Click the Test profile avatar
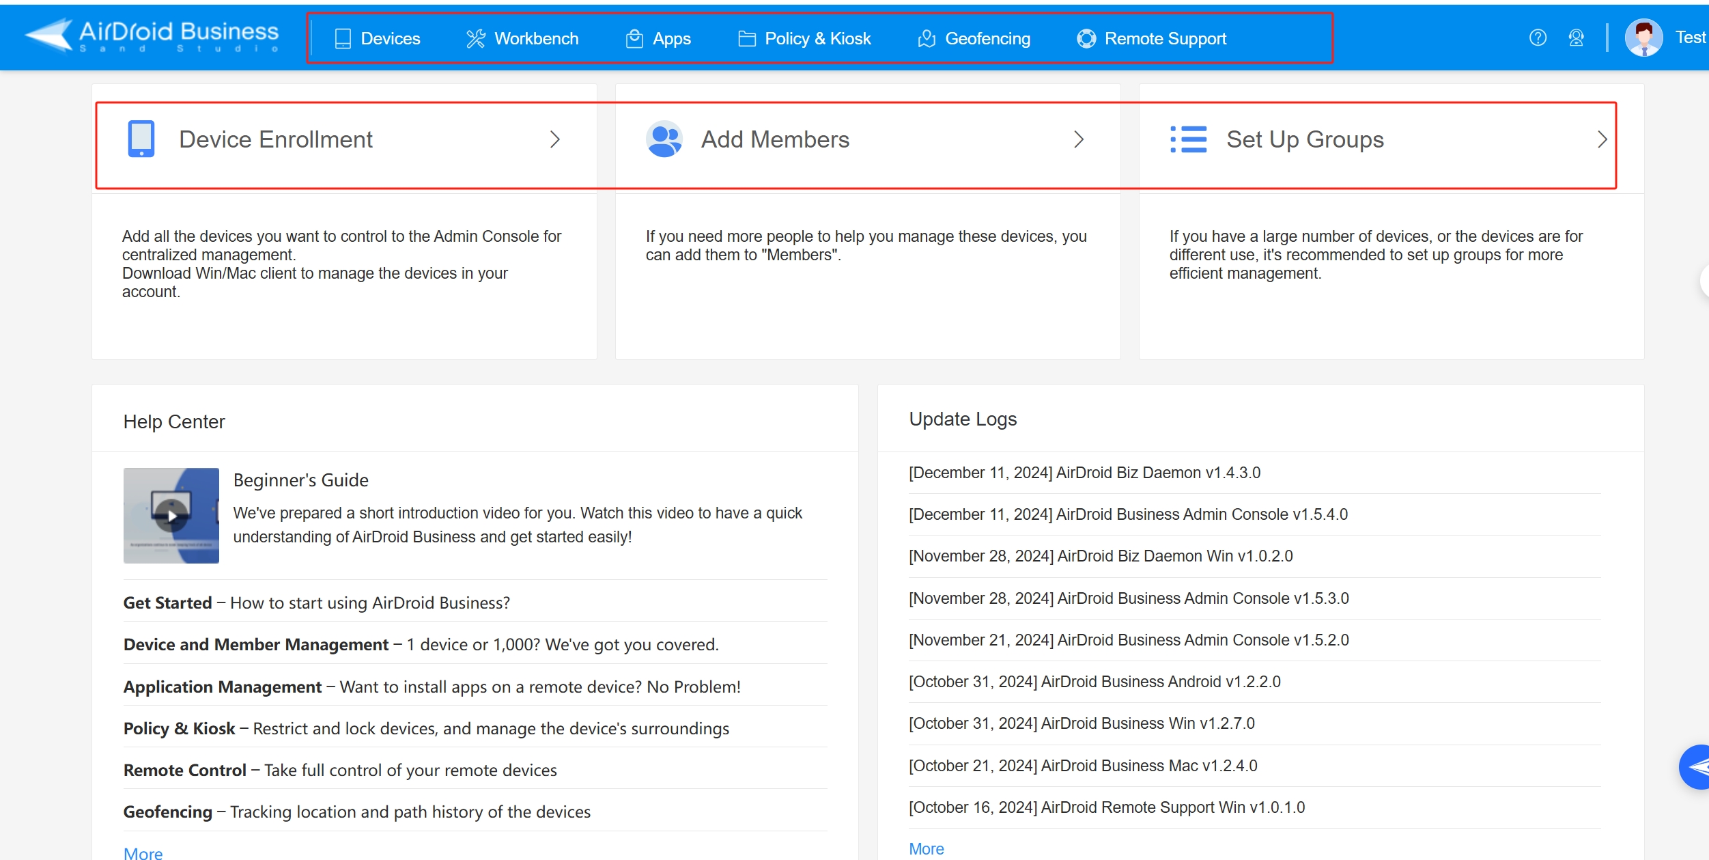 pos(1643,38)
